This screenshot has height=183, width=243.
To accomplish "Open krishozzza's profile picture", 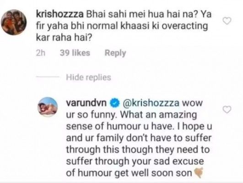I will [14, 22].
